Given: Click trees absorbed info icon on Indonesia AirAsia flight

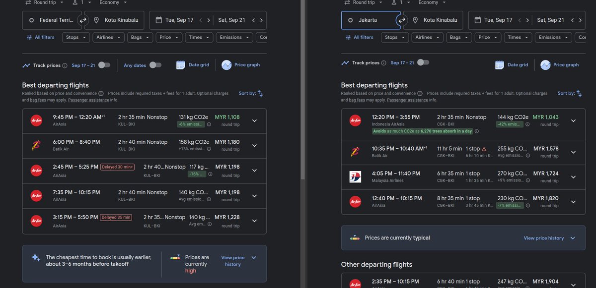Looking at the screenshot, I should point(477,131).
